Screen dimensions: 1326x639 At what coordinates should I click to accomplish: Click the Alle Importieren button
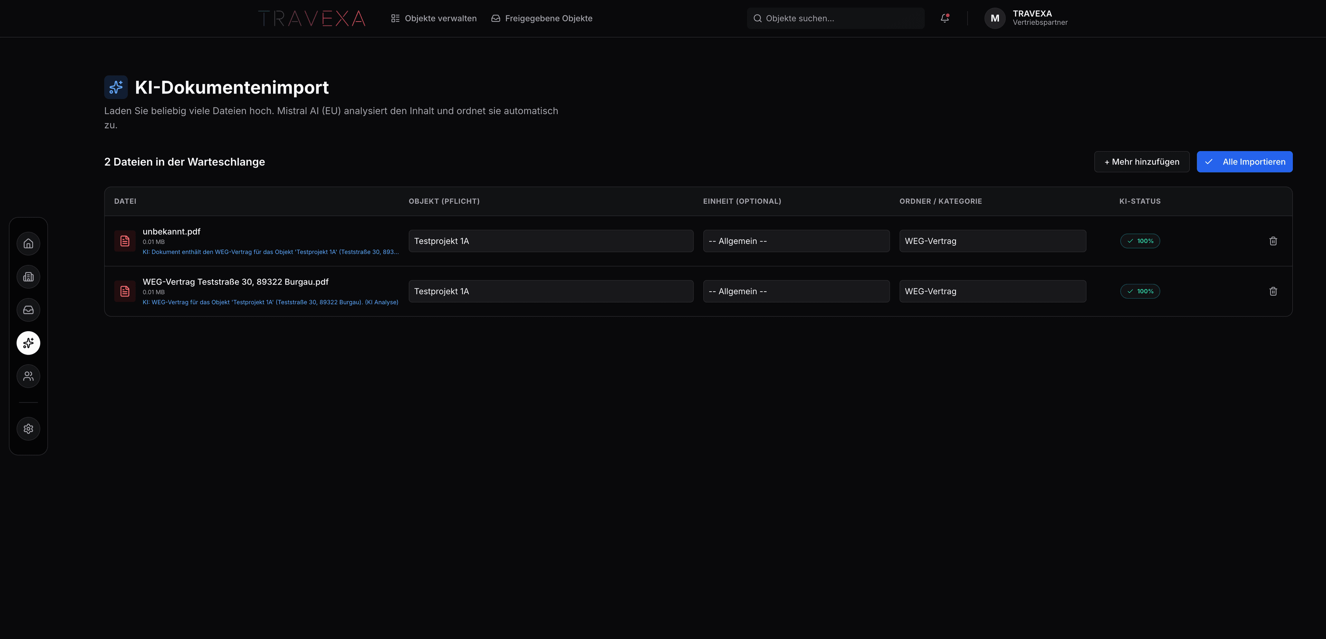coord(1244,162)
